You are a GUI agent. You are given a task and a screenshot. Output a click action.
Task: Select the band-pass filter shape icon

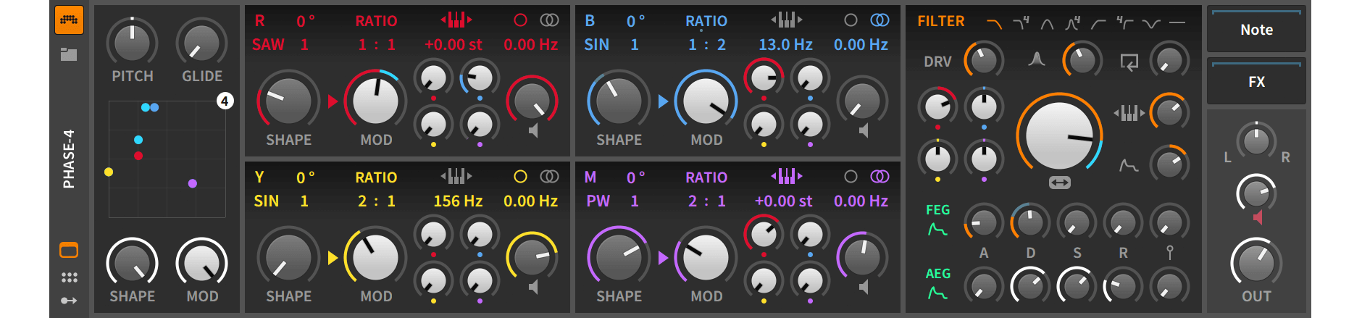point(1047,24)
